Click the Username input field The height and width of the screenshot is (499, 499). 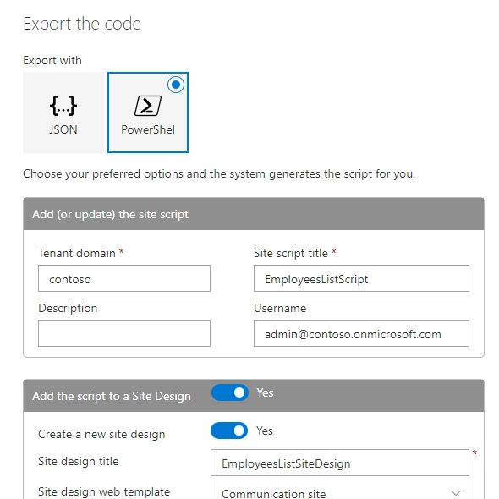coord(361,333)
